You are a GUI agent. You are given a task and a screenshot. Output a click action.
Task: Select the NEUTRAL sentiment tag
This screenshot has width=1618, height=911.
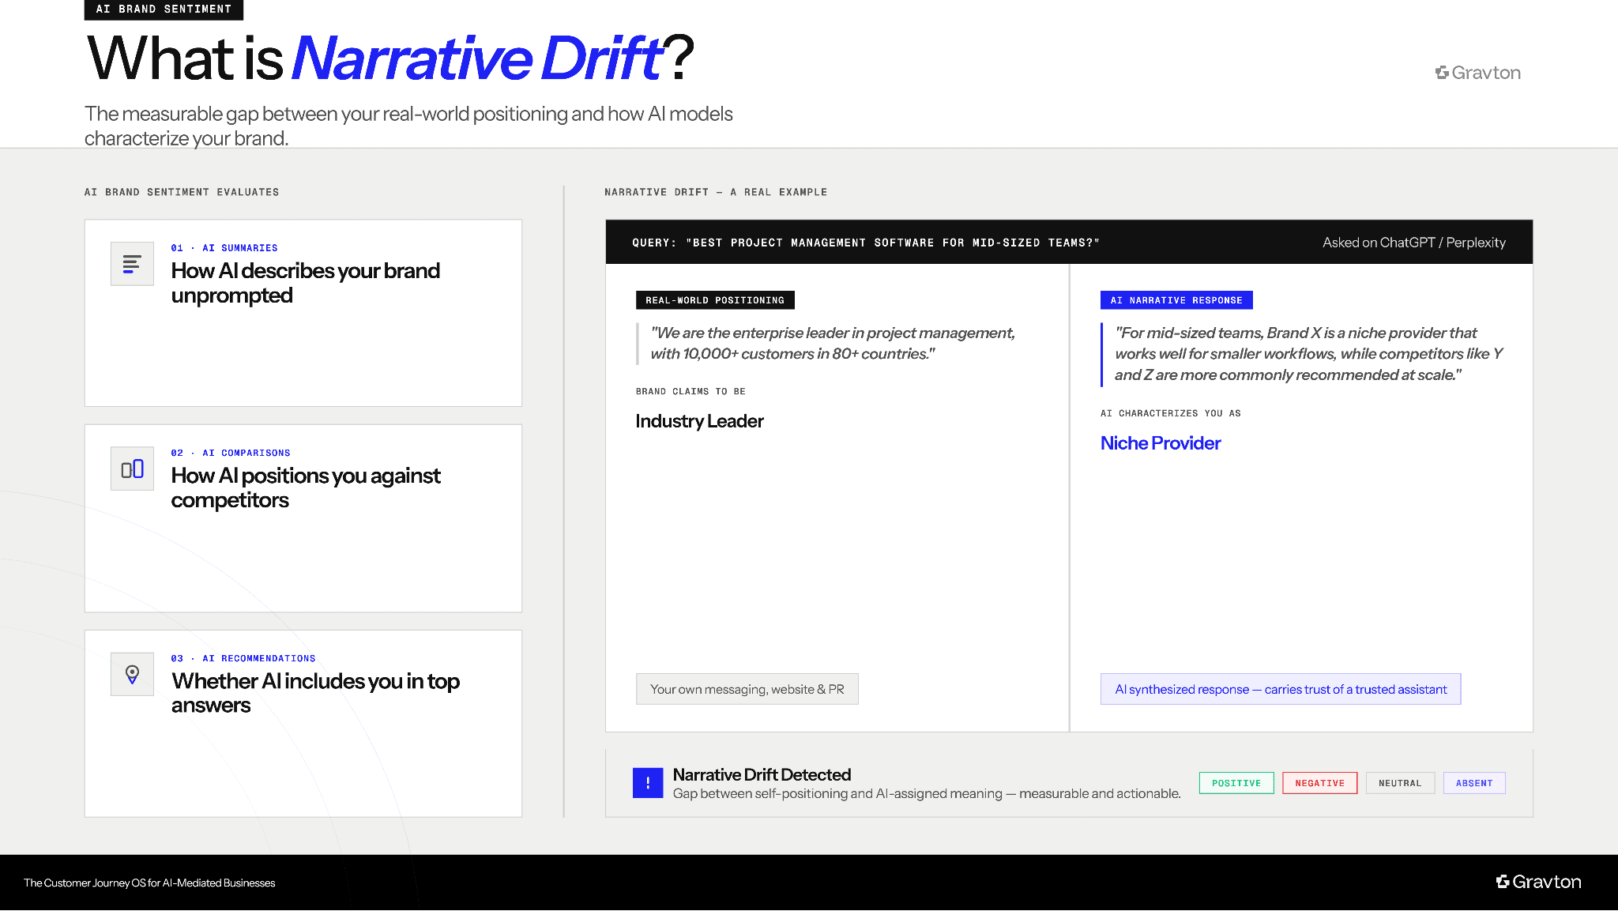(1399, 783)
